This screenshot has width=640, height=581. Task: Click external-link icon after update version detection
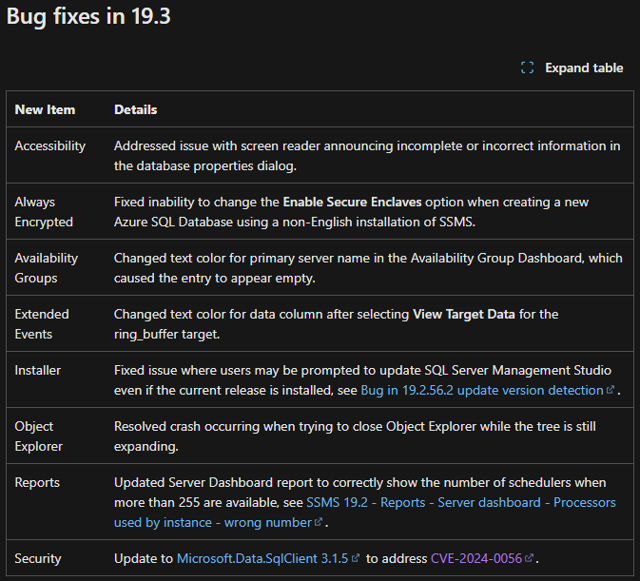[x=611, y=391]
